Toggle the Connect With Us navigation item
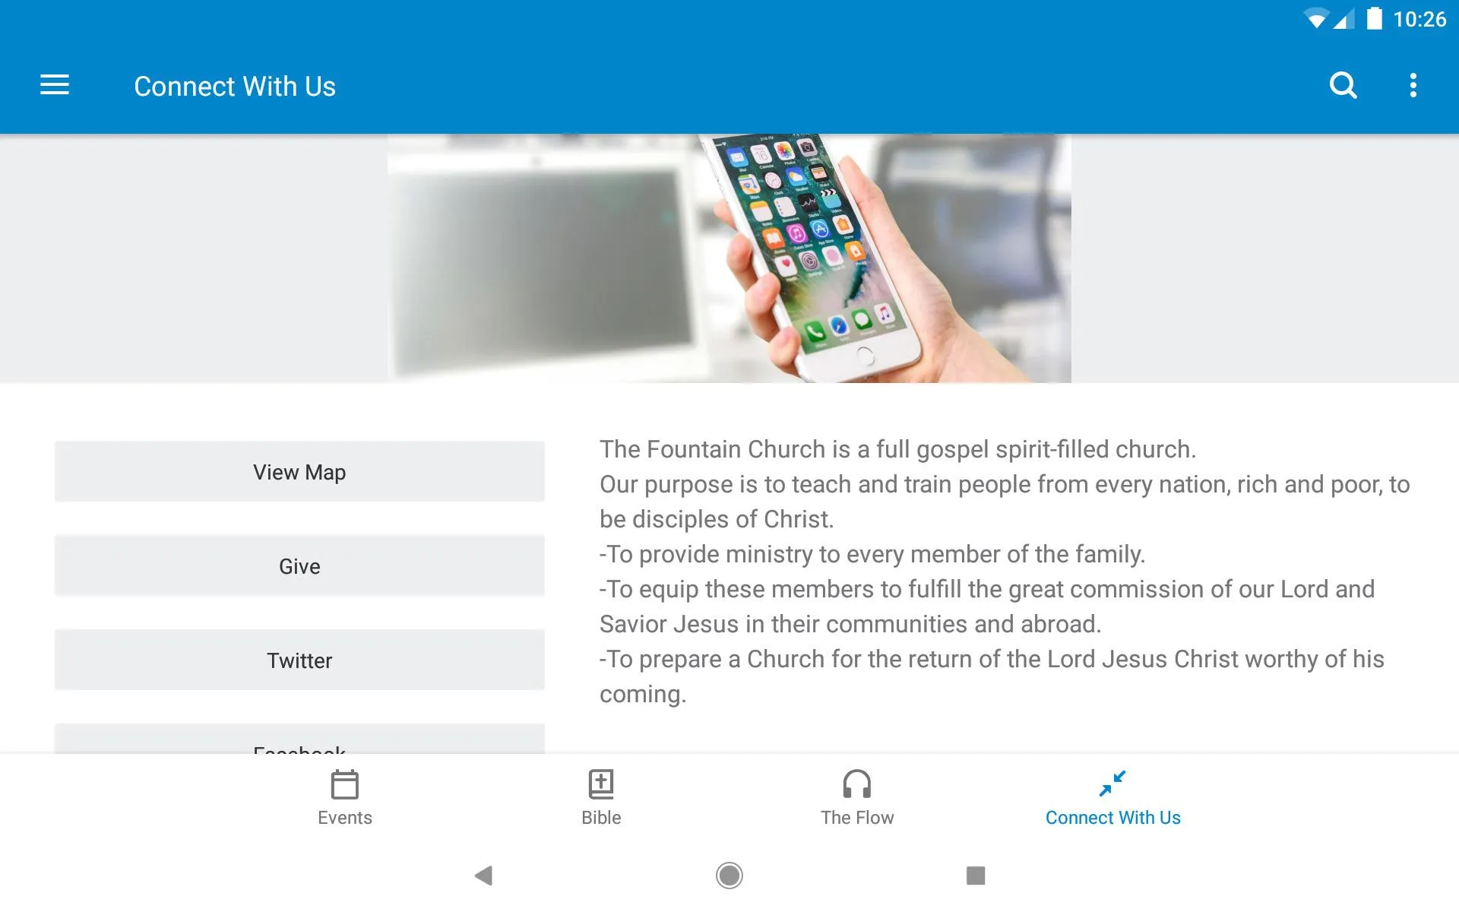1459x912 pixels. point(1112,796)
